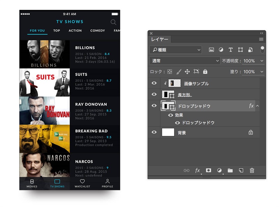Open the 種類 filter type dropdown
279x207 pixels.
(176, 50)
